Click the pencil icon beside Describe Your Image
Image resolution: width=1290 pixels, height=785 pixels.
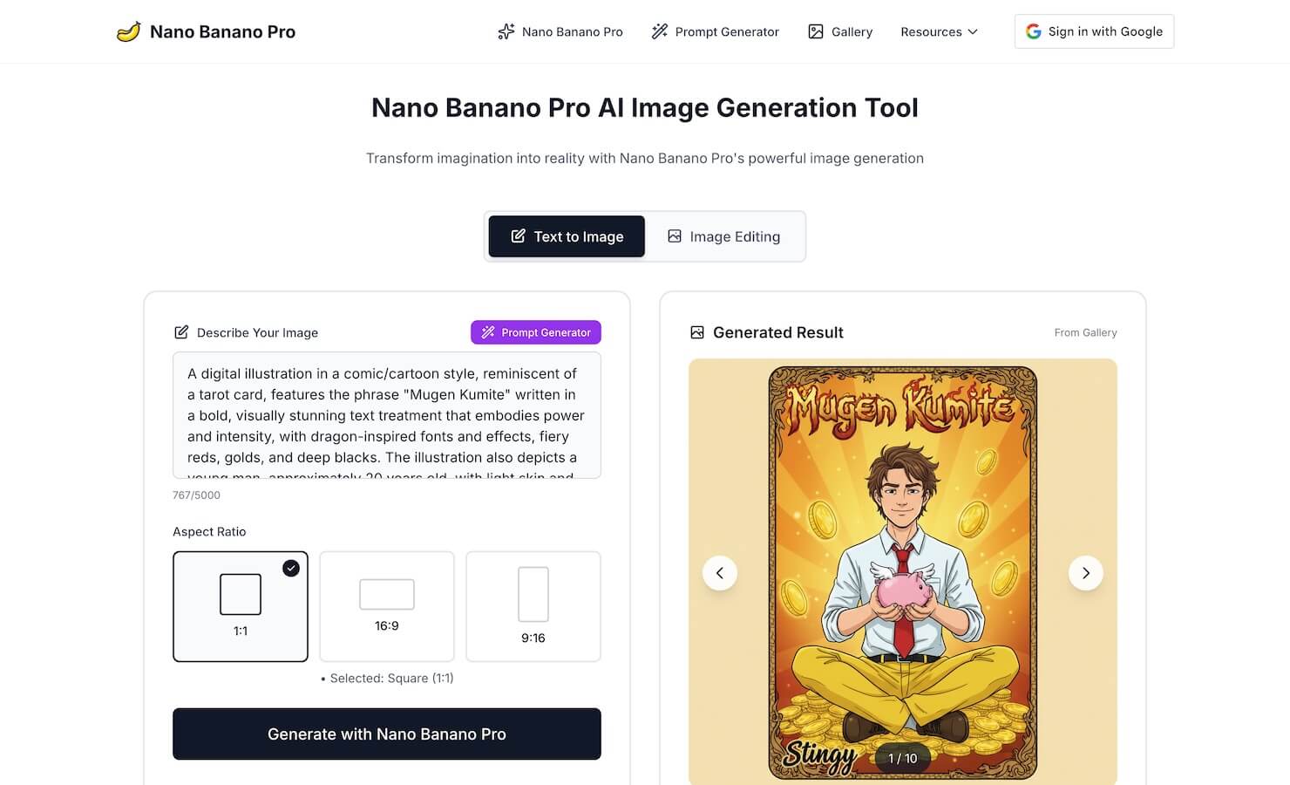pos(181,332)
